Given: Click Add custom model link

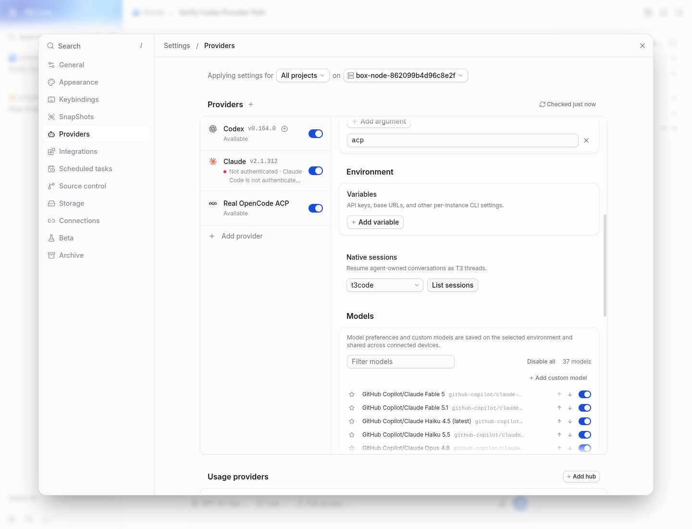Looking at the screenshot, I should pos(558,378).
